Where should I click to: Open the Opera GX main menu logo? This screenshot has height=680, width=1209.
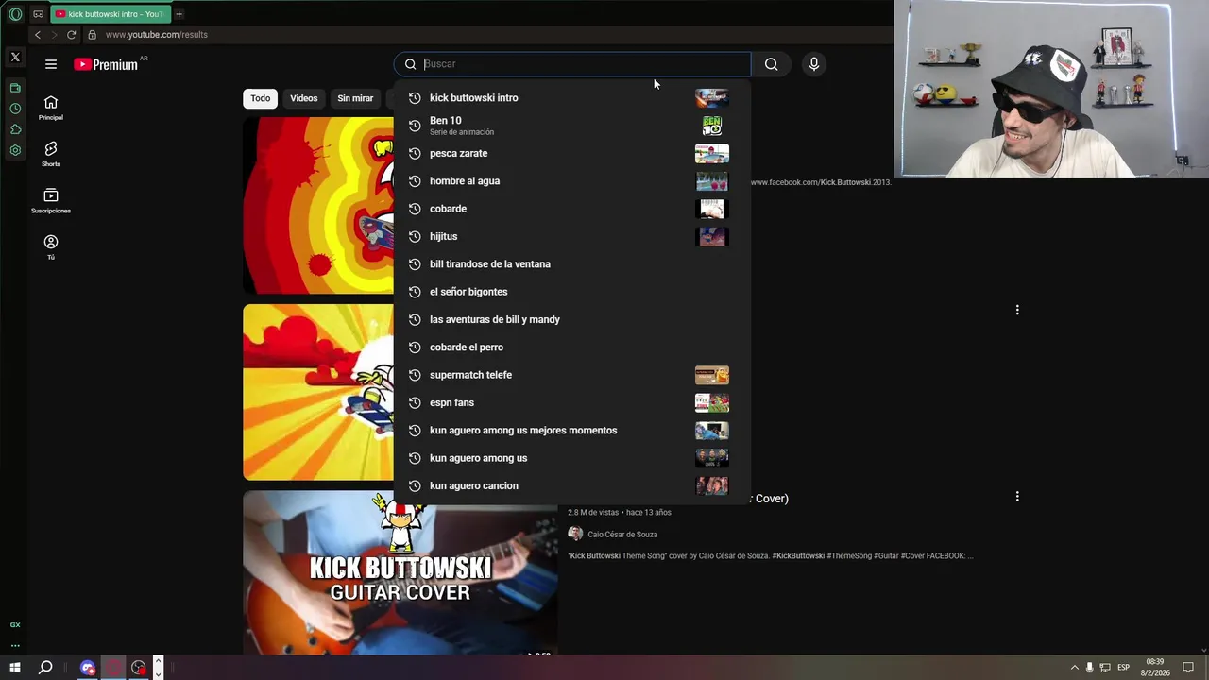pyautogui.click(x=15, y=14)
